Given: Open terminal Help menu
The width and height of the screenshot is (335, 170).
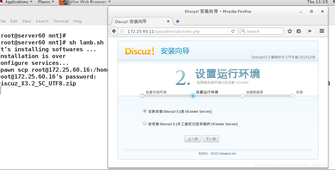Looking at the screenshot, I should [77, 21].
